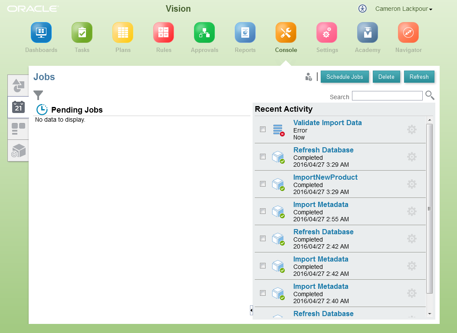Open the Dashboards icon
This screenshot has height=333, width=457.
[41, 32]
